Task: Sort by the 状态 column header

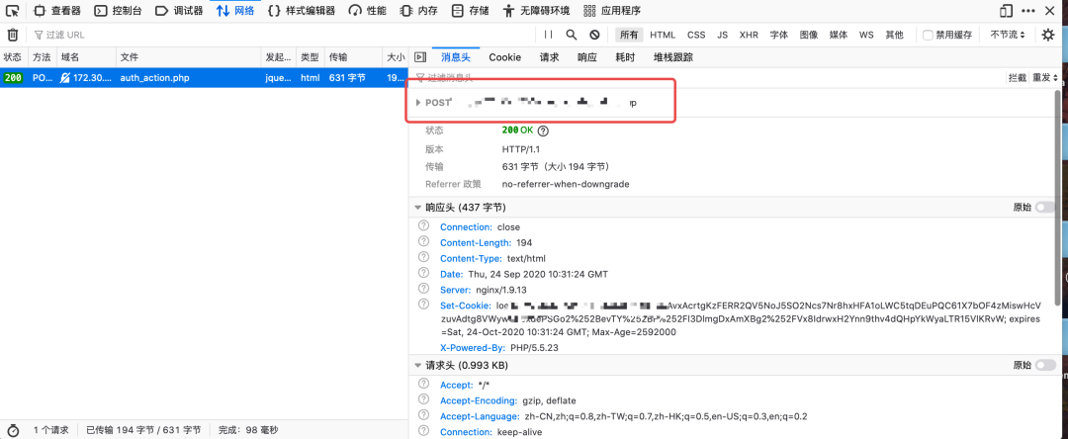Action: (x=14, y=57)
